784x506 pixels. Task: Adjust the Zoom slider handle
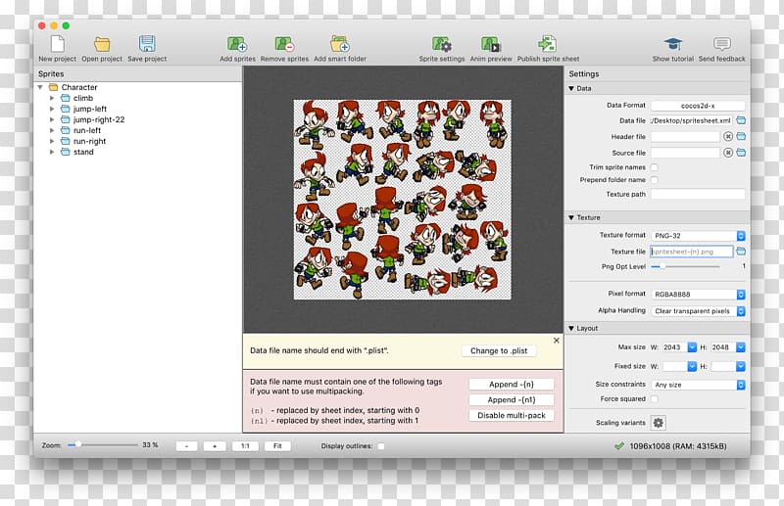point(78,444)
